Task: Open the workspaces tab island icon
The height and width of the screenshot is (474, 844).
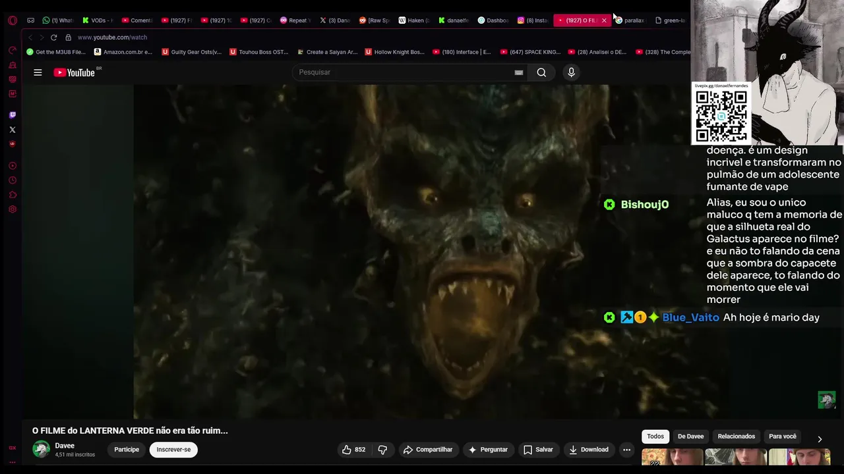Action: click(30, 20)
